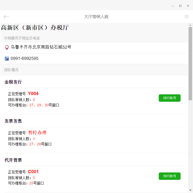The height and width of the screenshot is (193, 193).
Task: Select the address 乌鲁木齐市北京南路钻石城52号
Action: point(41,47)
